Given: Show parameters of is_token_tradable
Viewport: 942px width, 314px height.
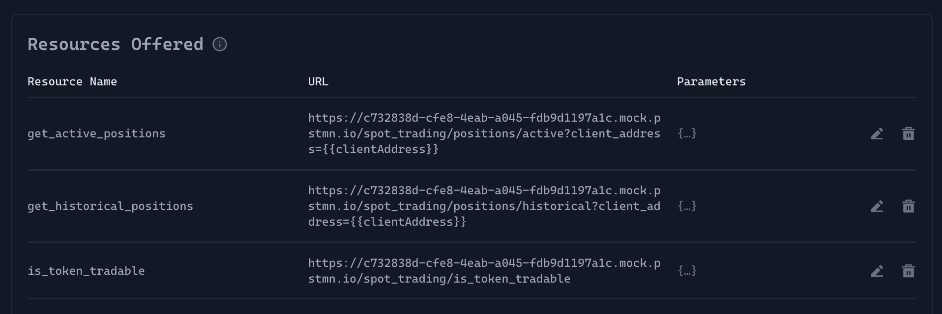Looking at the screenshot, I should pyautogui.click(x=687, y=271).
